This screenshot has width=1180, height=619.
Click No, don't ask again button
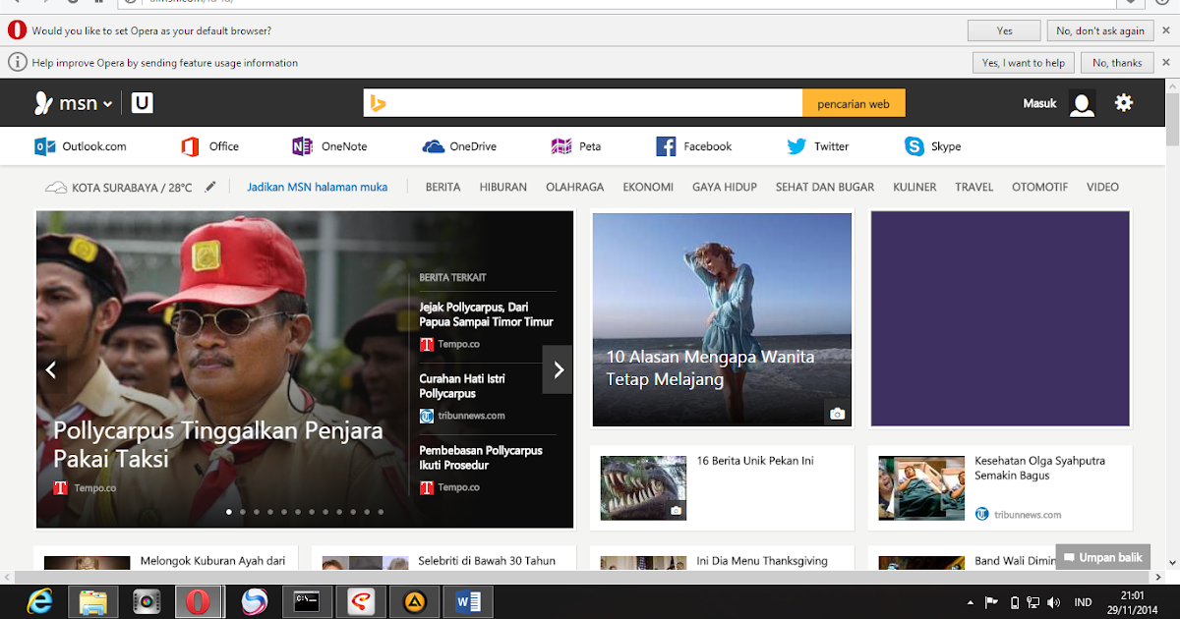(x=1100, y=31)
